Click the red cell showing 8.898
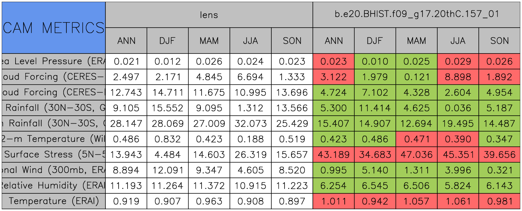Screen dimensions: 522x211 458,77
